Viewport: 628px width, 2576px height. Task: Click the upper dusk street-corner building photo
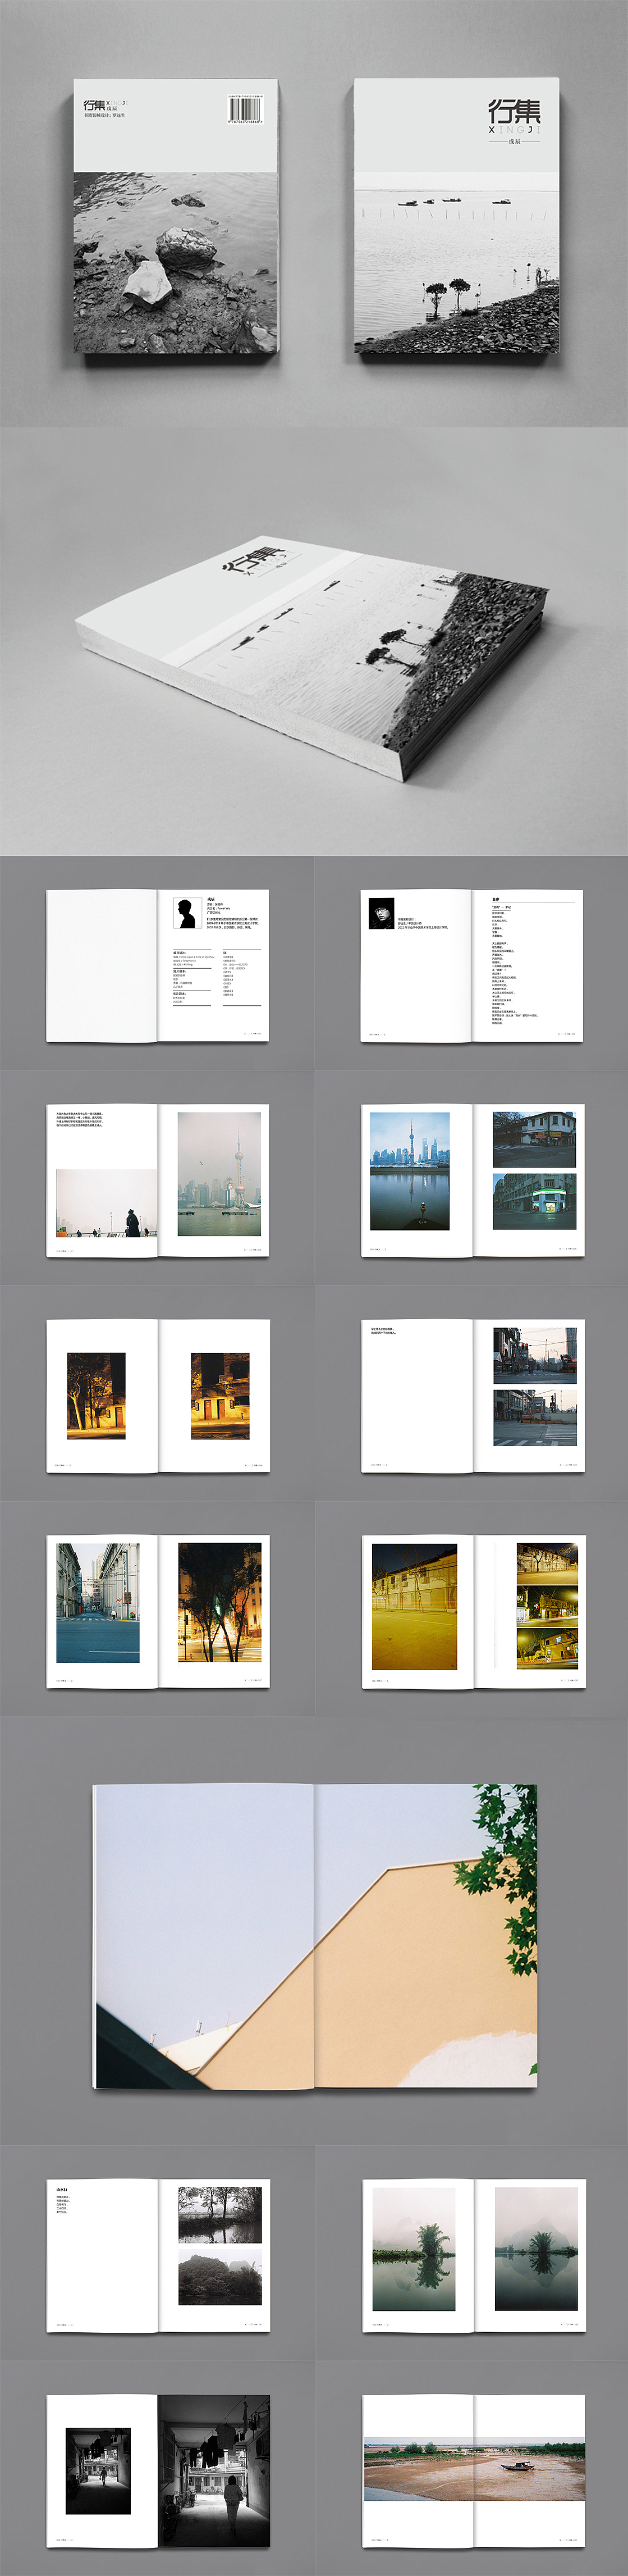point(534,1139)
